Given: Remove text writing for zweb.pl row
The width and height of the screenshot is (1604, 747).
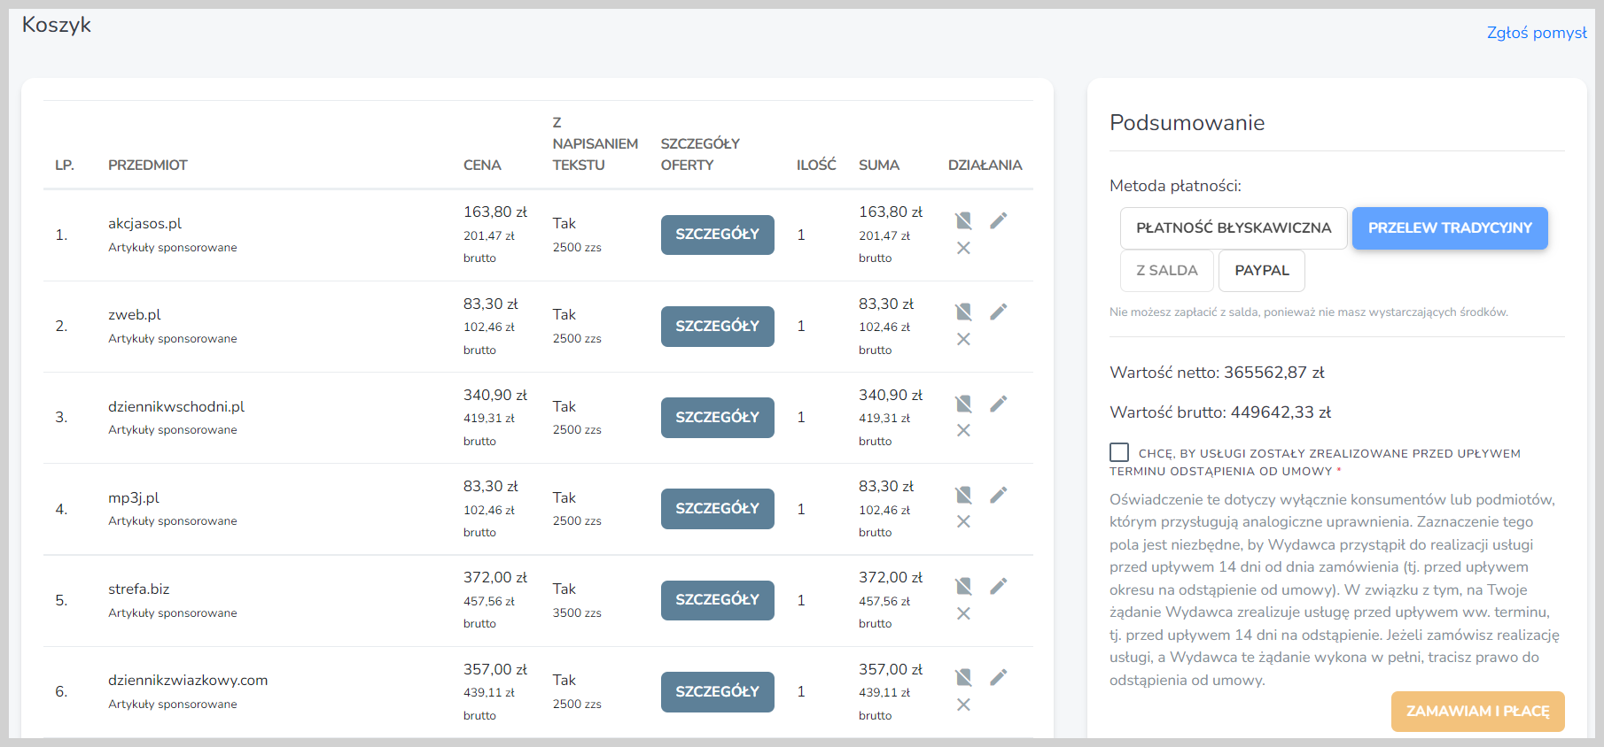Looking at the screenshot, I should [963, 312].
